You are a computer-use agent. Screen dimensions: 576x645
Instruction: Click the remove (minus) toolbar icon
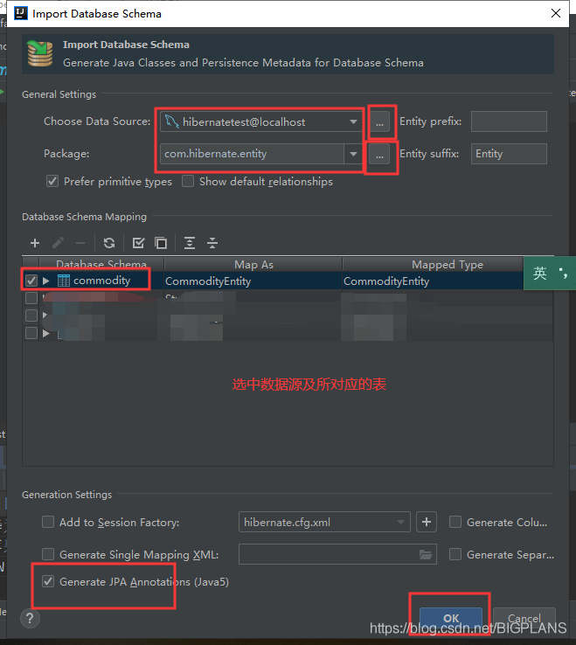pos(80,243)
